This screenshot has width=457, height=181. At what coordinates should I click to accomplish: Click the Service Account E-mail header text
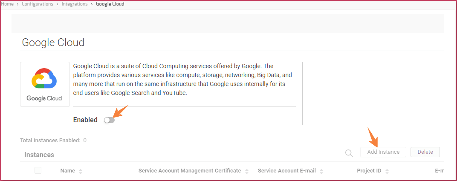click(x=286, y=171)
